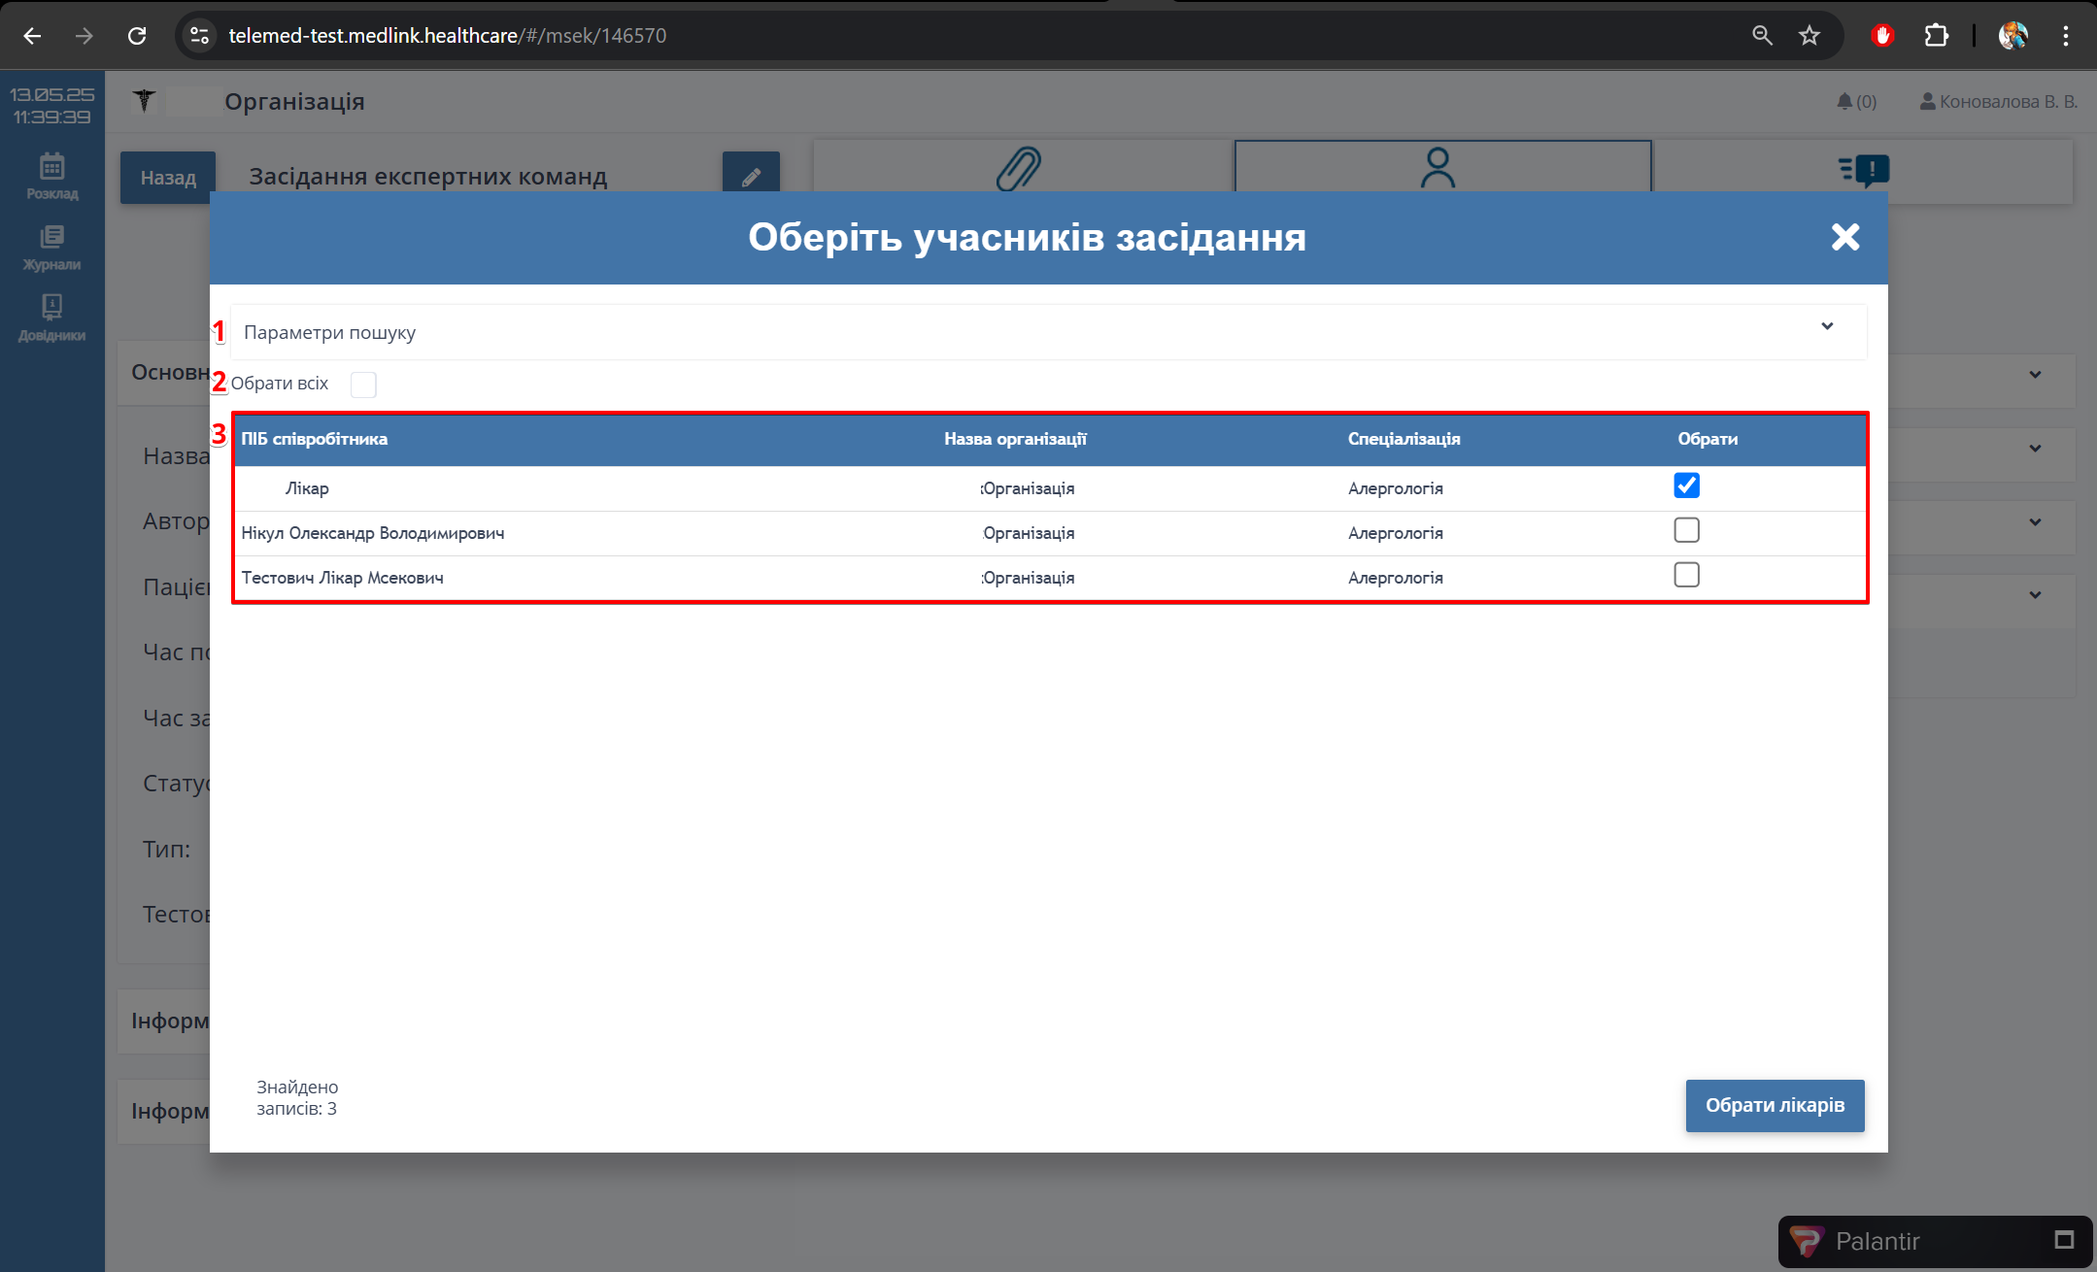Viewport: 2097px width, 1272px height.
Task: Close the participant selection dialog
Action: [x=1844, y=237]
